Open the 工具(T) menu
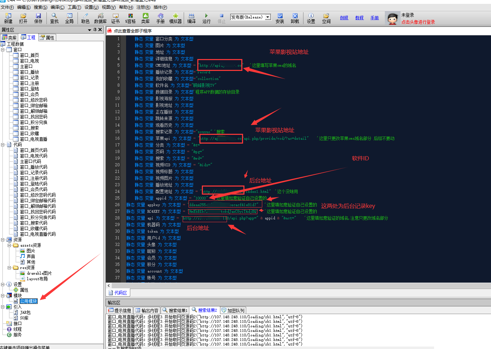 74,7
